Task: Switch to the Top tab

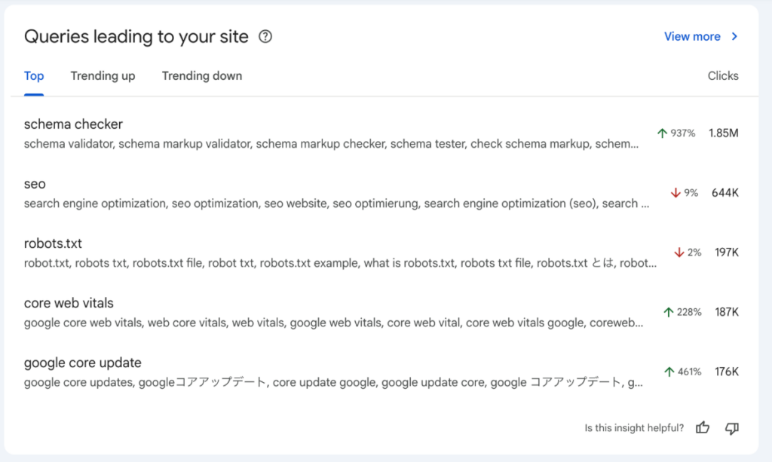Action: click(34, 75)
